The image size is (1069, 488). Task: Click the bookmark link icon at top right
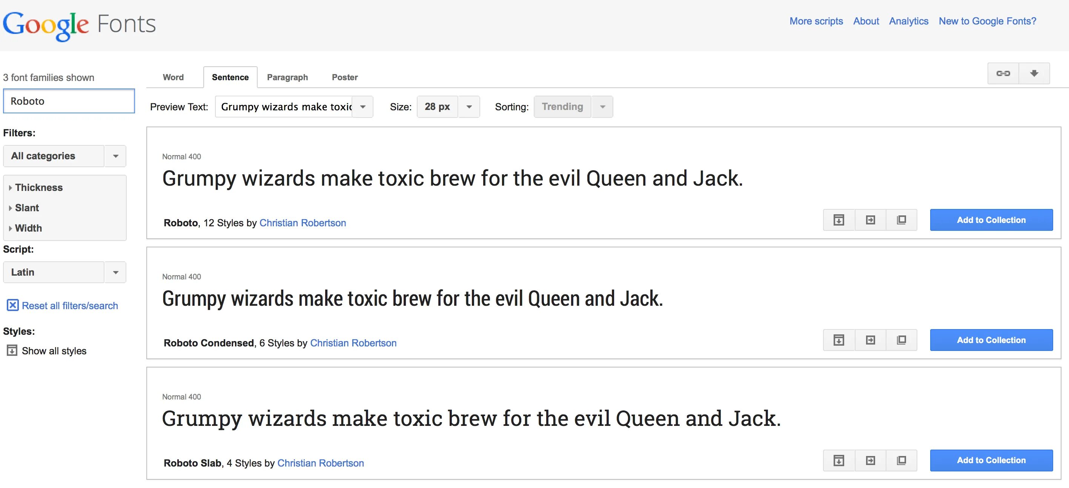[x=1003, y=73]
